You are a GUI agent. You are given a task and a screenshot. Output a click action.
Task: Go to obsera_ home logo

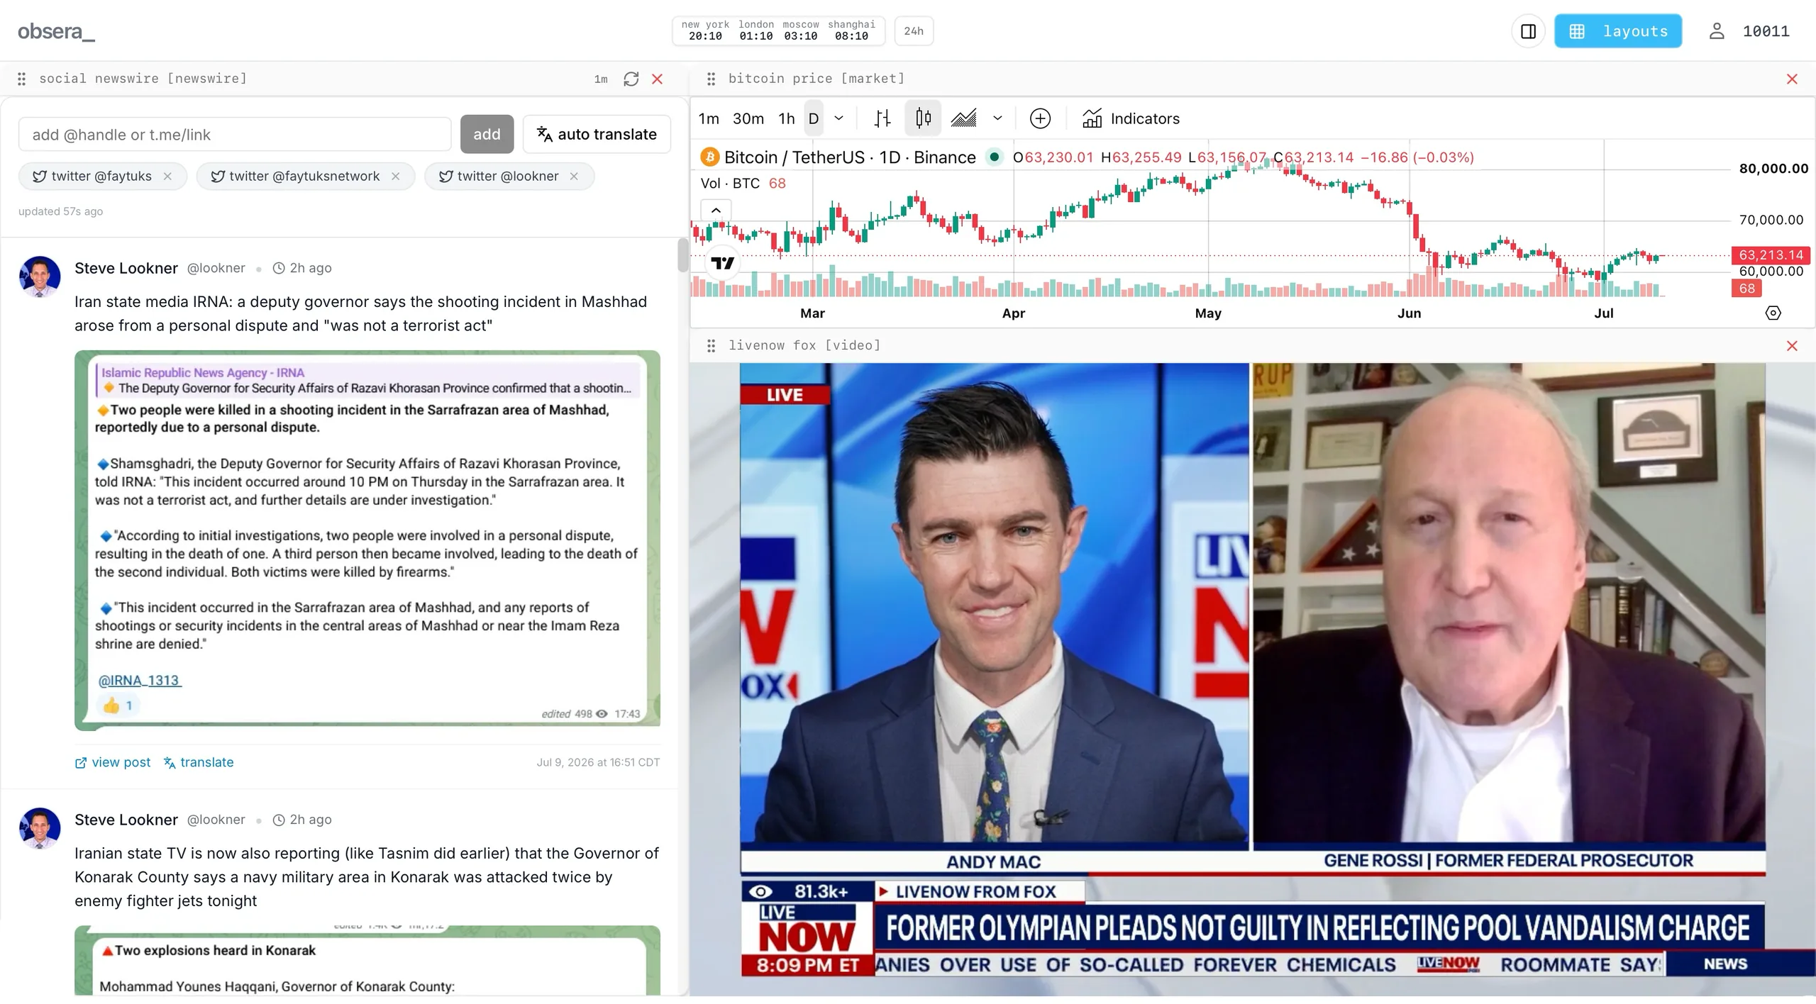tap(56, 31)
